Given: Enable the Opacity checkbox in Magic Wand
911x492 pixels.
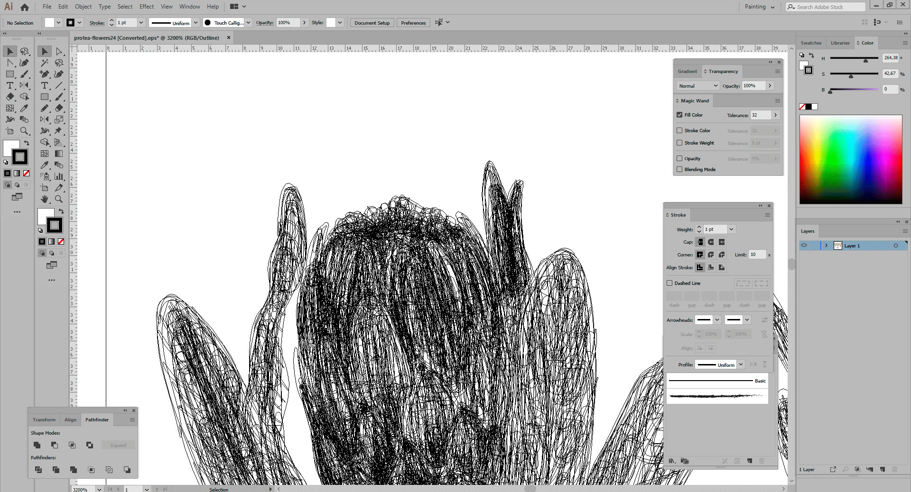Looking at the screenshot, I should pos(679,158).
